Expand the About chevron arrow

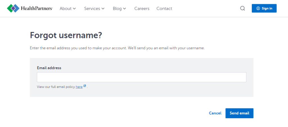pos(74,8)
